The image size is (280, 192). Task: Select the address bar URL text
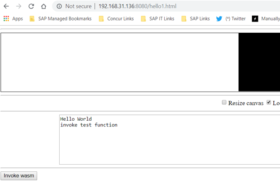137,6
